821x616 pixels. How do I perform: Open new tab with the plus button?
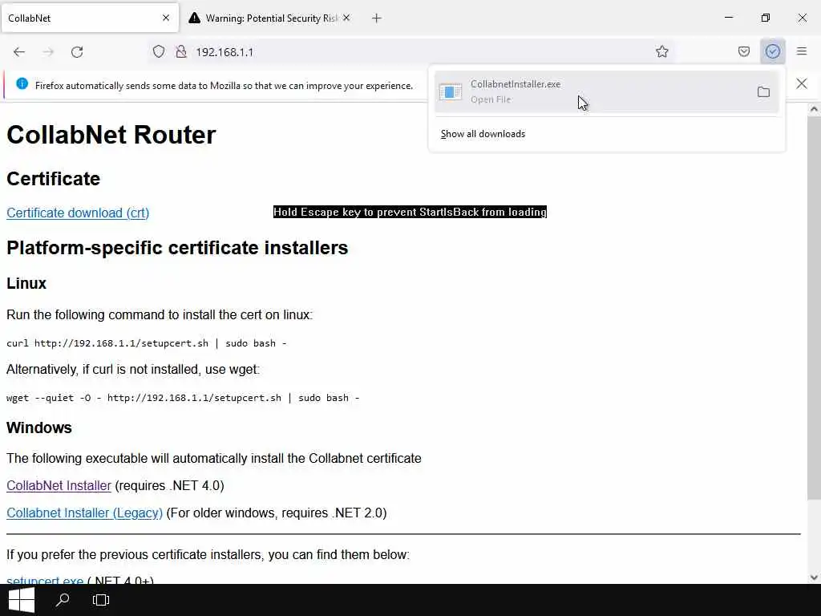click(x=377, y=18)
